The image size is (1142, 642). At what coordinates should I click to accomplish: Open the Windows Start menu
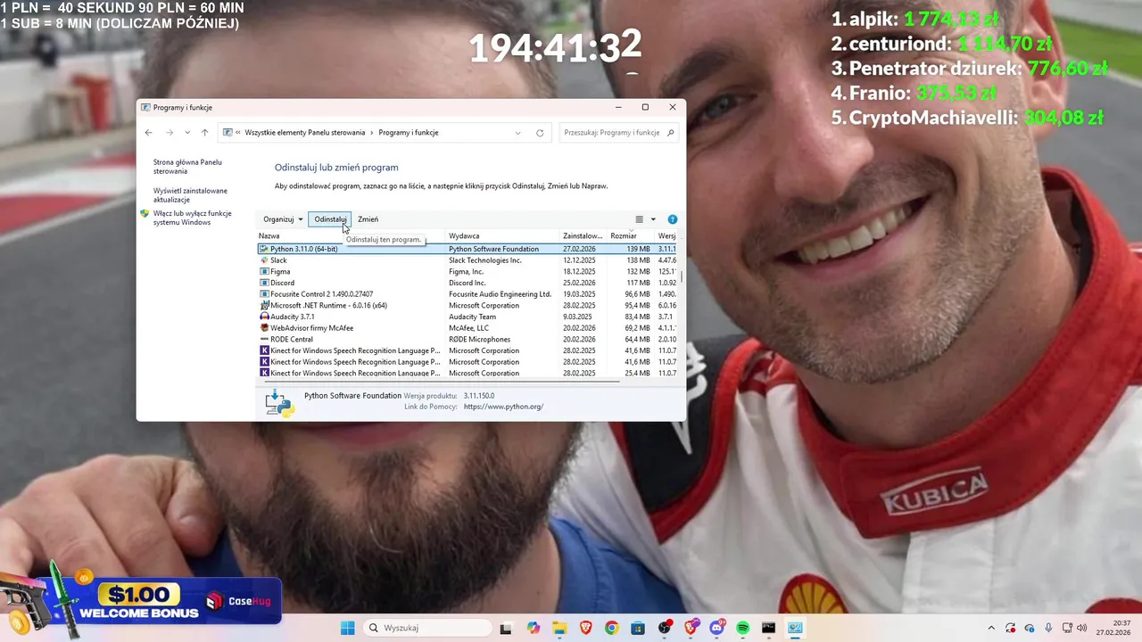347,628
